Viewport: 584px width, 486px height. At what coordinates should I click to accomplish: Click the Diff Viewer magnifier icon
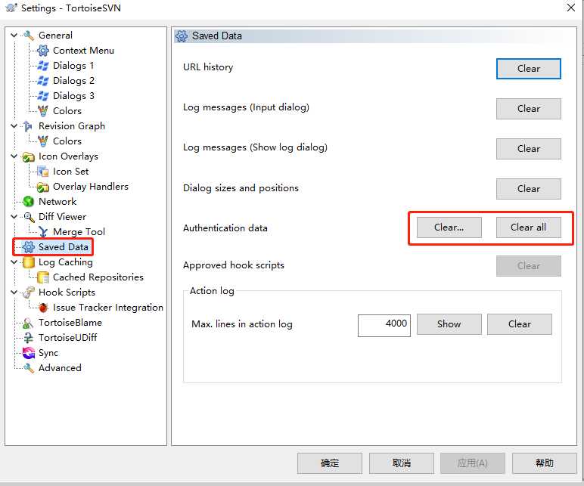tap(29, 217)
